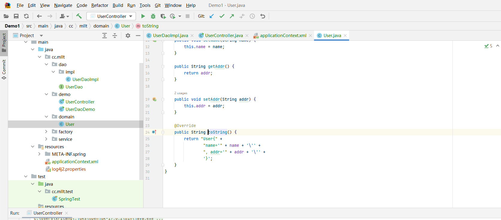
Task: Start Debug with the bug icon
Action: (153, 16)
